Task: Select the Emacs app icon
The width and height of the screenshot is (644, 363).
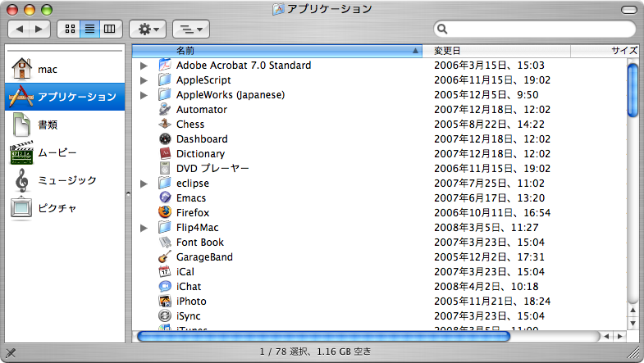Action: click(165, 197)
